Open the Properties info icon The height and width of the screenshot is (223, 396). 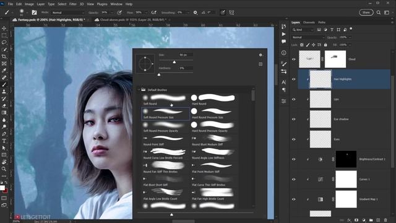pyautogui.click(x=284, y=53)
